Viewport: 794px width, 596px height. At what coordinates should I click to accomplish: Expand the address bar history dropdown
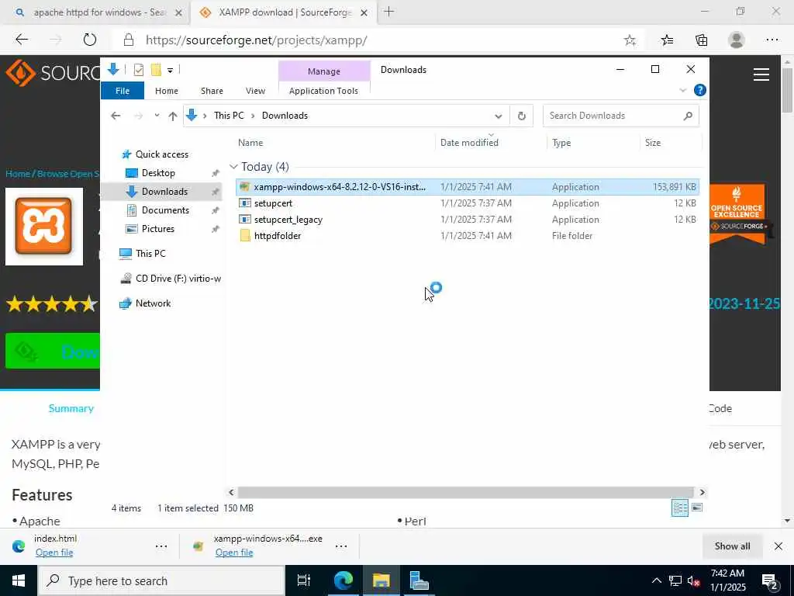click(499, 116)
